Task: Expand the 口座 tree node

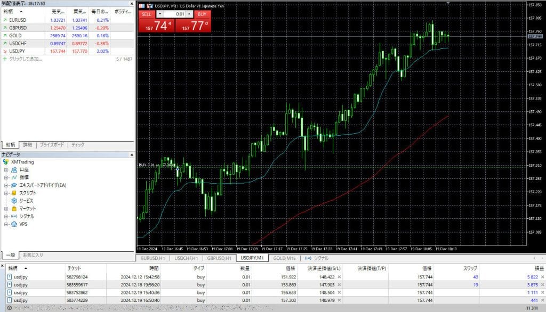Action: coord(6,170)
